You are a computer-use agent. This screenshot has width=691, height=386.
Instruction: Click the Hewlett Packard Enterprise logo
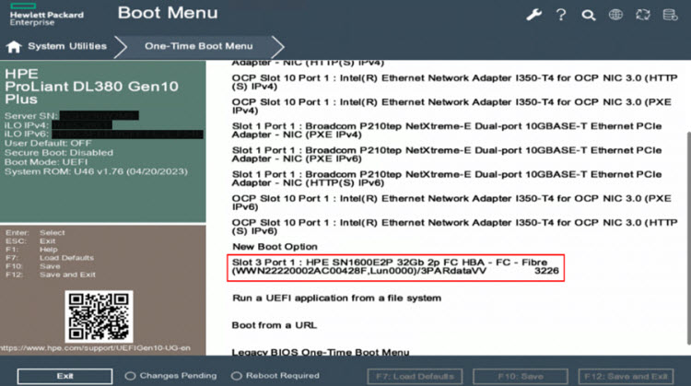click(x=46, y=14)
